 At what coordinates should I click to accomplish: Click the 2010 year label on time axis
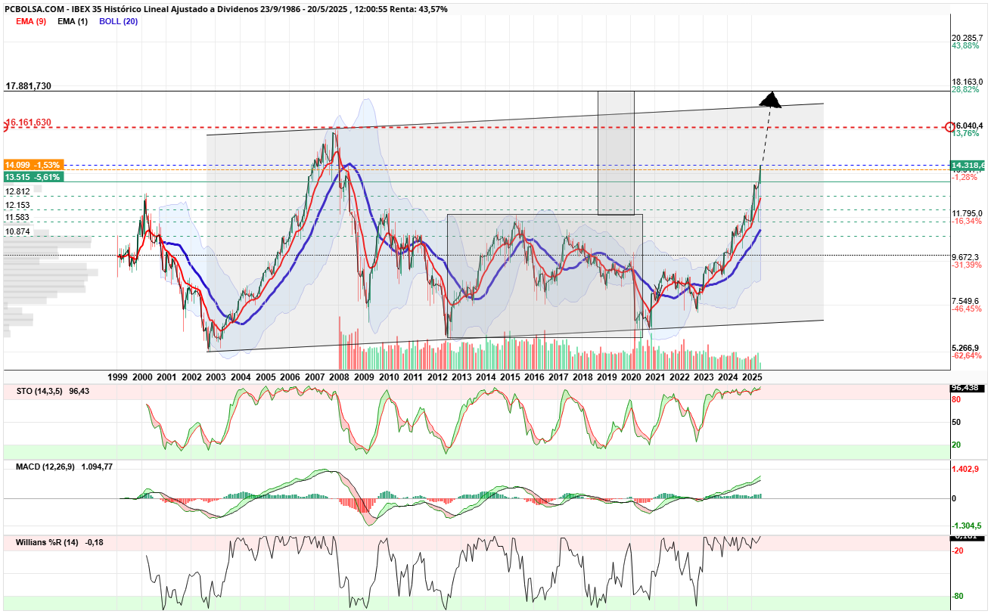point(387,377)
